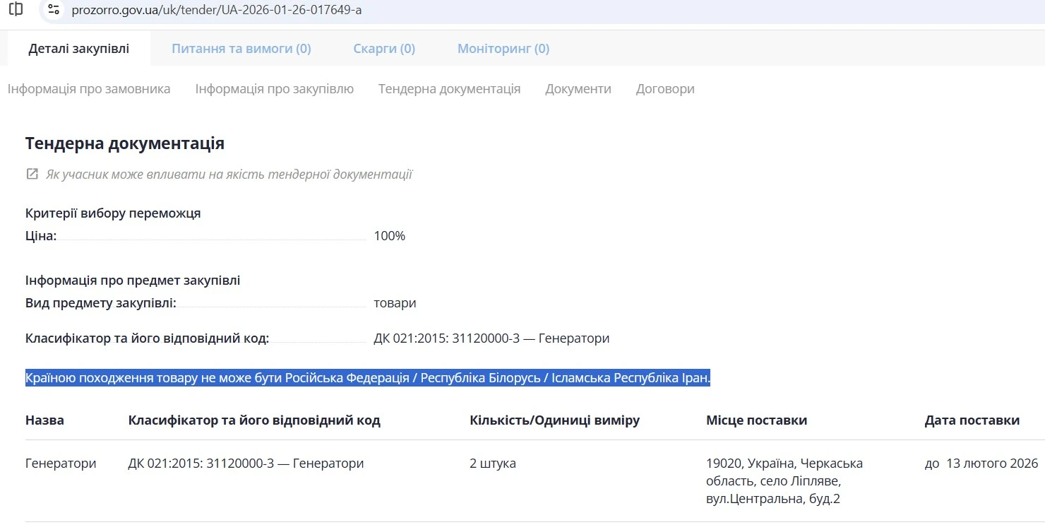The width and height of the screenshot is (1045, 525).
Task: Click the Генератори item name in table
Action: tap(61, 464)
